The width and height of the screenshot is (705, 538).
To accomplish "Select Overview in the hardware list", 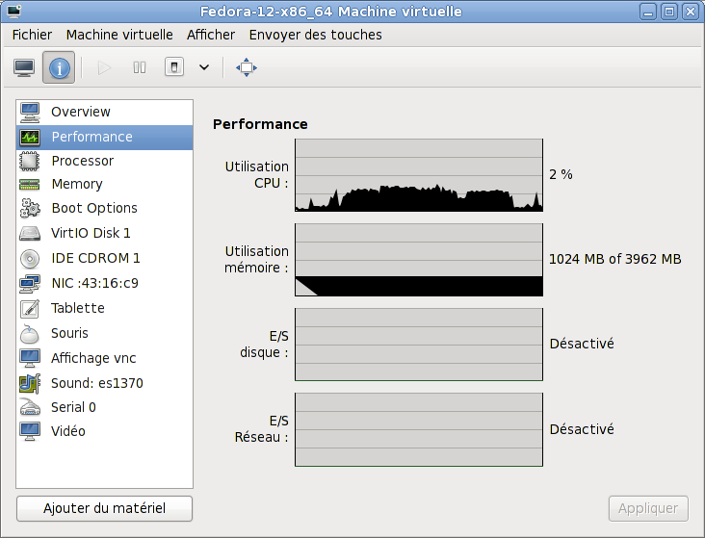I will click(x=80, y=112).
